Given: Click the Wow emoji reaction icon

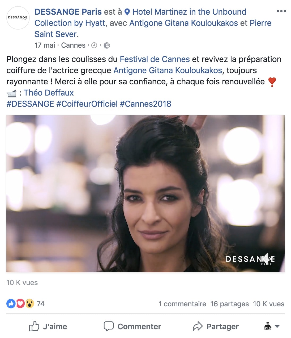Looking at the screenshot, I should [29, 304].
